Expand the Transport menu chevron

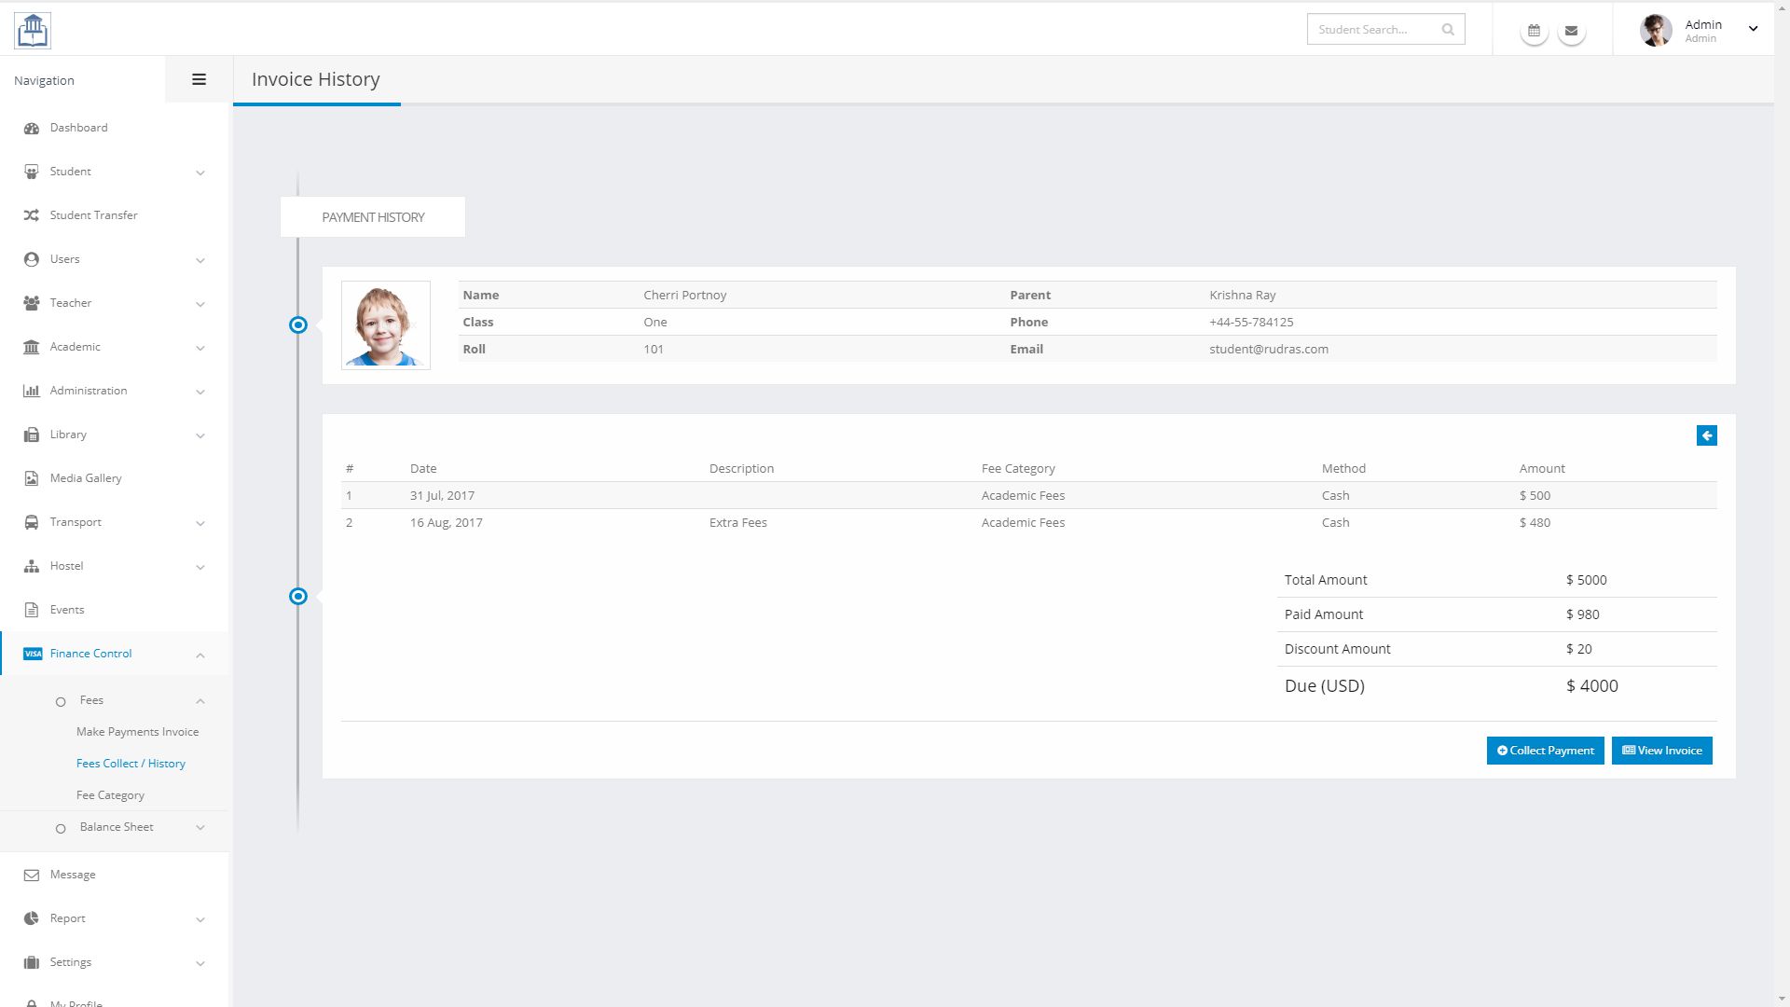pos(200,523)
